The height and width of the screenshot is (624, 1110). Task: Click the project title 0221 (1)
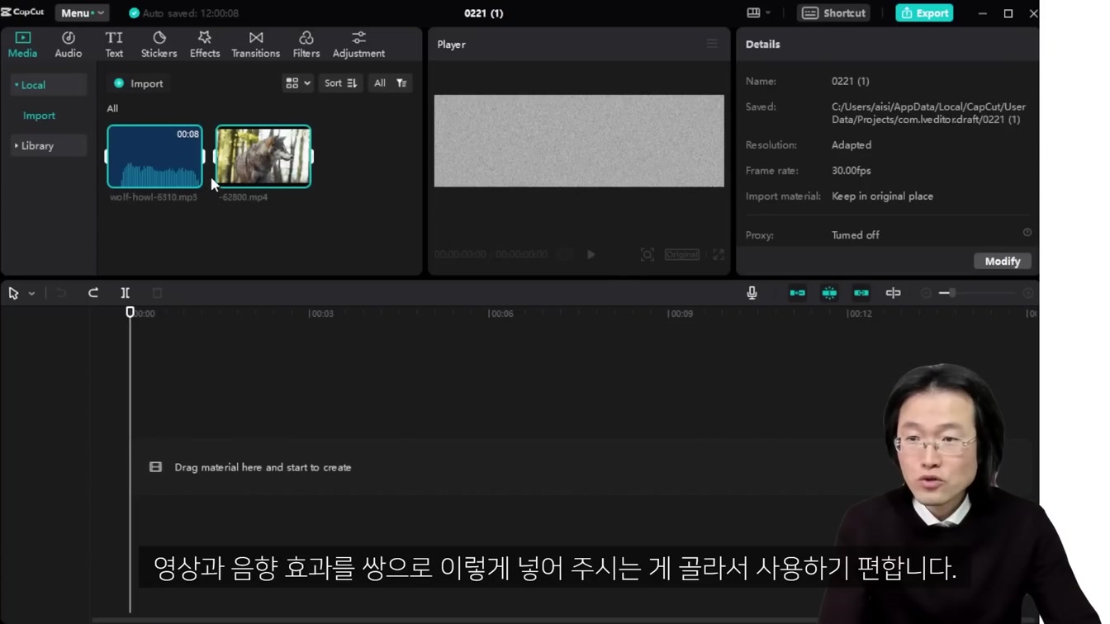point(484,13)
